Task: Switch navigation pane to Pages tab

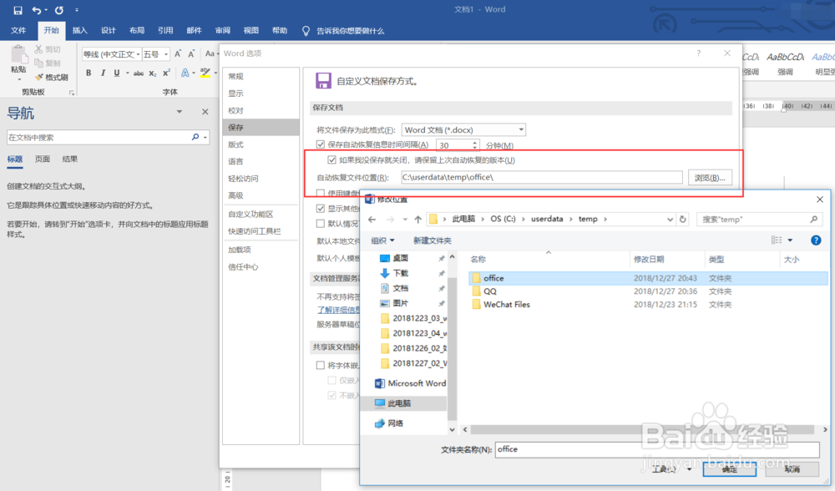Action: 42,159
